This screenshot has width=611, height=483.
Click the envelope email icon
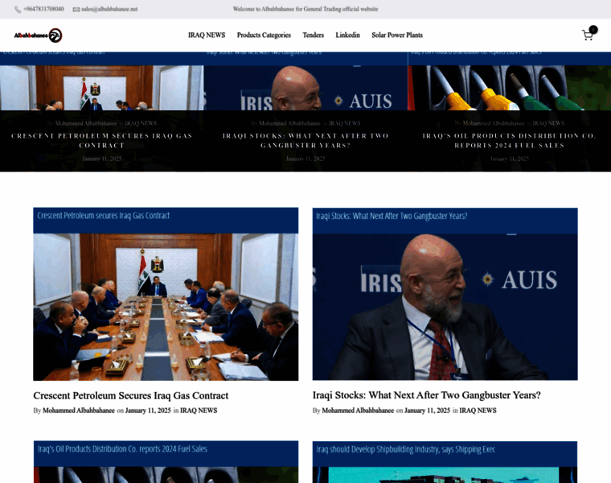pos(76,10)
